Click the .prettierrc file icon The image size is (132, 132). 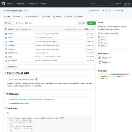(6, 49)
